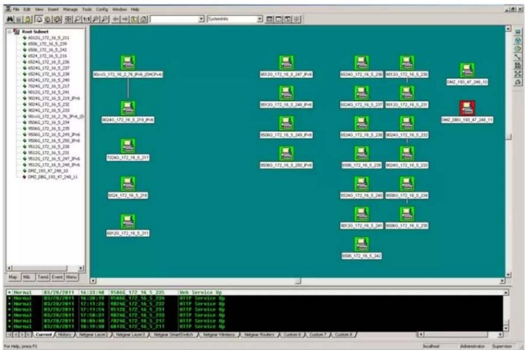525x350 pixels.
Task: Select the 6524G_172_16_5_236 device icon on map
Action: (x=362, y=63)
